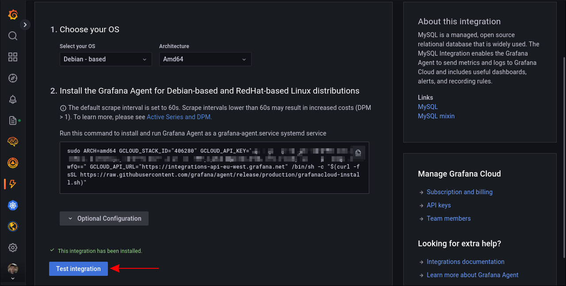Click the Test integration button

[x=78, y=269]
